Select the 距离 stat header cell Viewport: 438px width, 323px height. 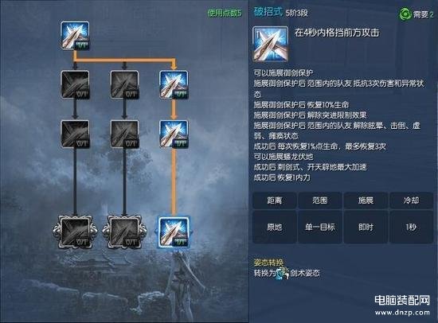click(274, 200)
